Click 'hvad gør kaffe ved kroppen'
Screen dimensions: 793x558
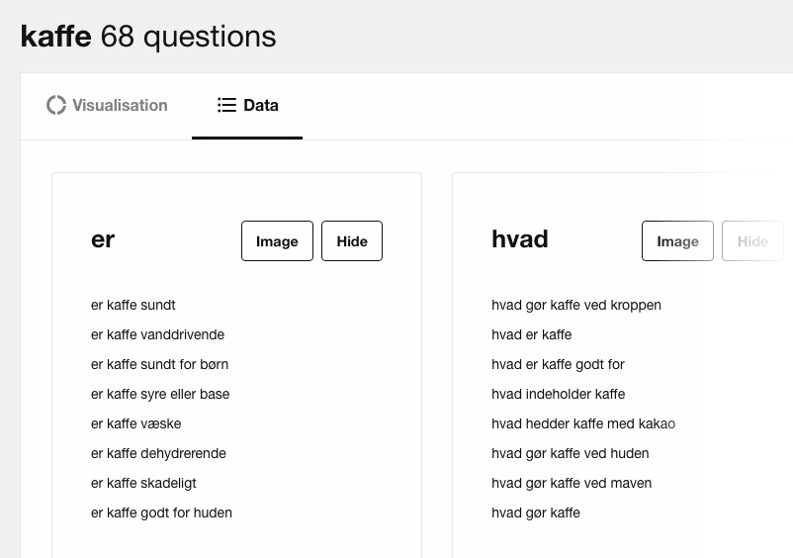(x=576, y=305)
